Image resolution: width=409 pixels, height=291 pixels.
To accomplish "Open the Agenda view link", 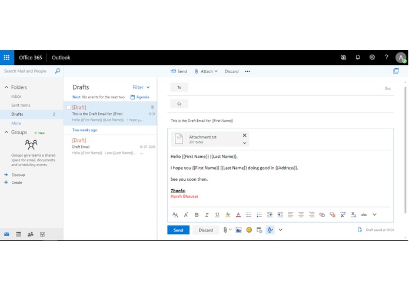I will coord(140,97).
